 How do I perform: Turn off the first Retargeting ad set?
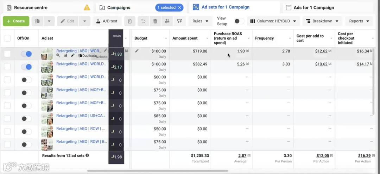[x=26, y=54]
